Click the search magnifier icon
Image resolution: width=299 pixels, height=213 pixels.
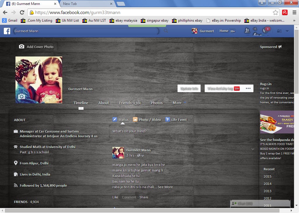tap(166, 30)
